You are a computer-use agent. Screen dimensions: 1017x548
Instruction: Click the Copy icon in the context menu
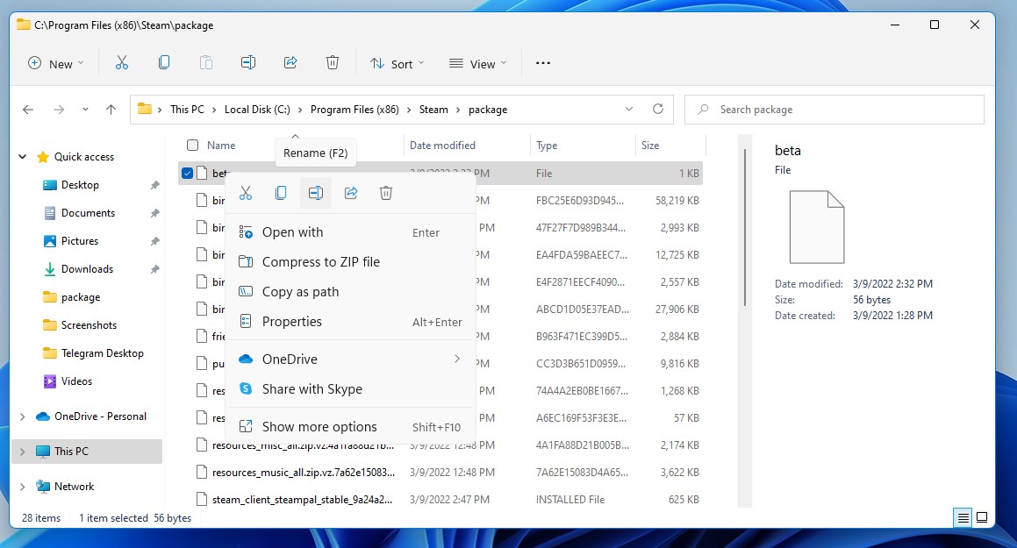tap(281, 193)
